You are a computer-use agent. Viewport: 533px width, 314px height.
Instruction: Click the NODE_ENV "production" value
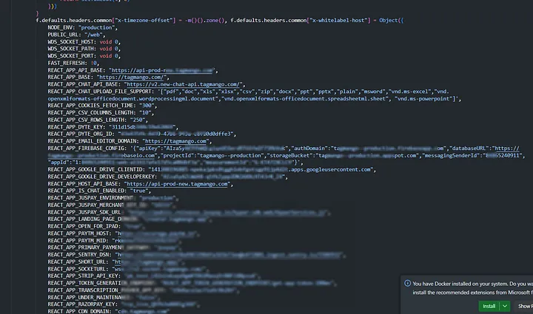[96, 27]
